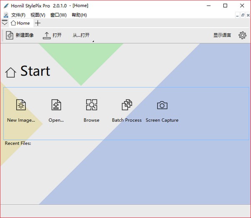The height and width of the screenshot is (218, 251).
Task: Launch the Batch Process icon
Action: click(127, 105)
